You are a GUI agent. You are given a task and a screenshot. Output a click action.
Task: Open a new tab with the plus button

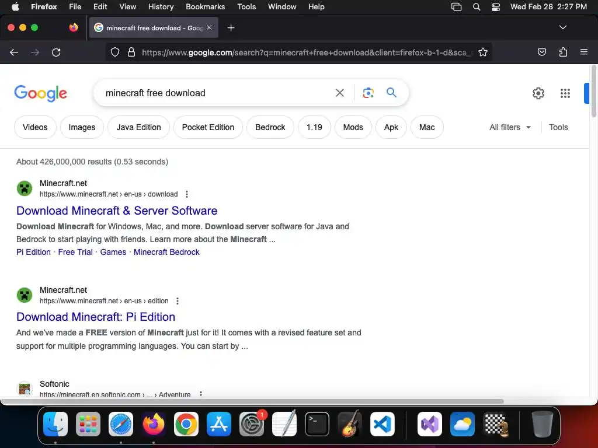231,28
